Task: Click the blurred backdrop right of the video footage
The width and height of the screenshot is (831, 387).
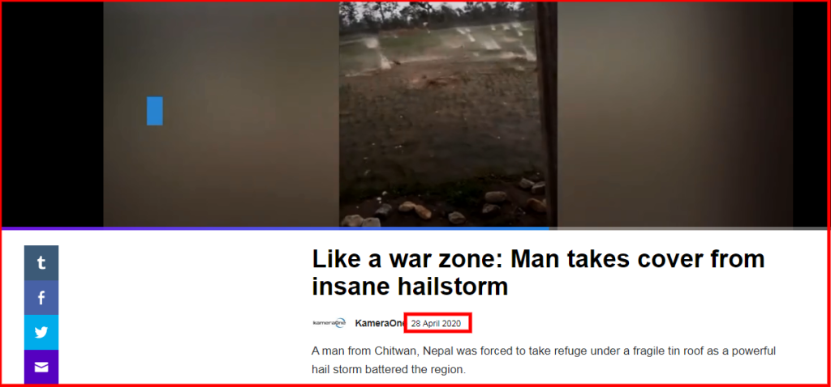Action: (x=674, y=114)
